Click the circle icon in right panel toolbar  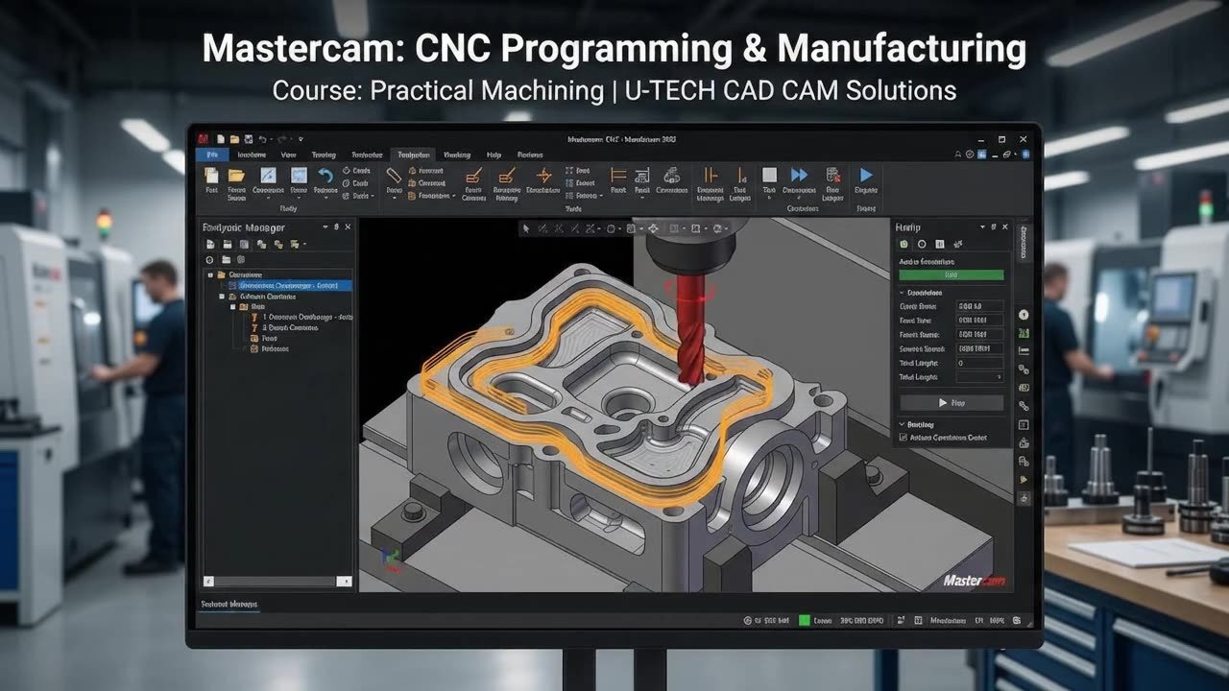tap(922, 244)
